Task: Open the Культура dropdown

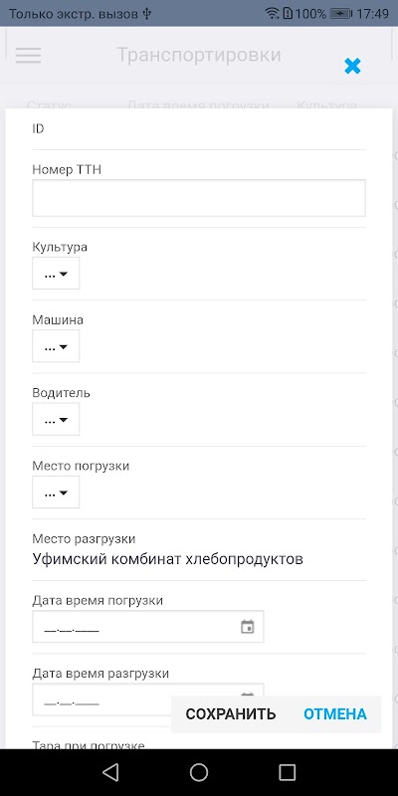Action: coord(56,273)
